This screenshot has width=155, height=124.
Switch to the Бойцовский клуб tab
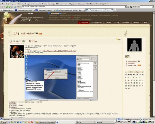pyautogui.click(x=7, y=10)
